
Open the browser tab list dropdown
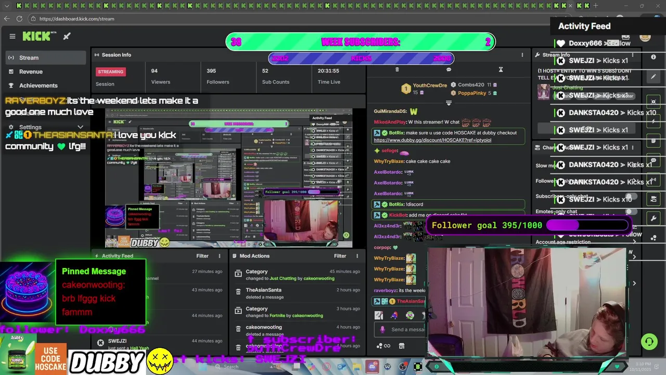click(6, 6)
